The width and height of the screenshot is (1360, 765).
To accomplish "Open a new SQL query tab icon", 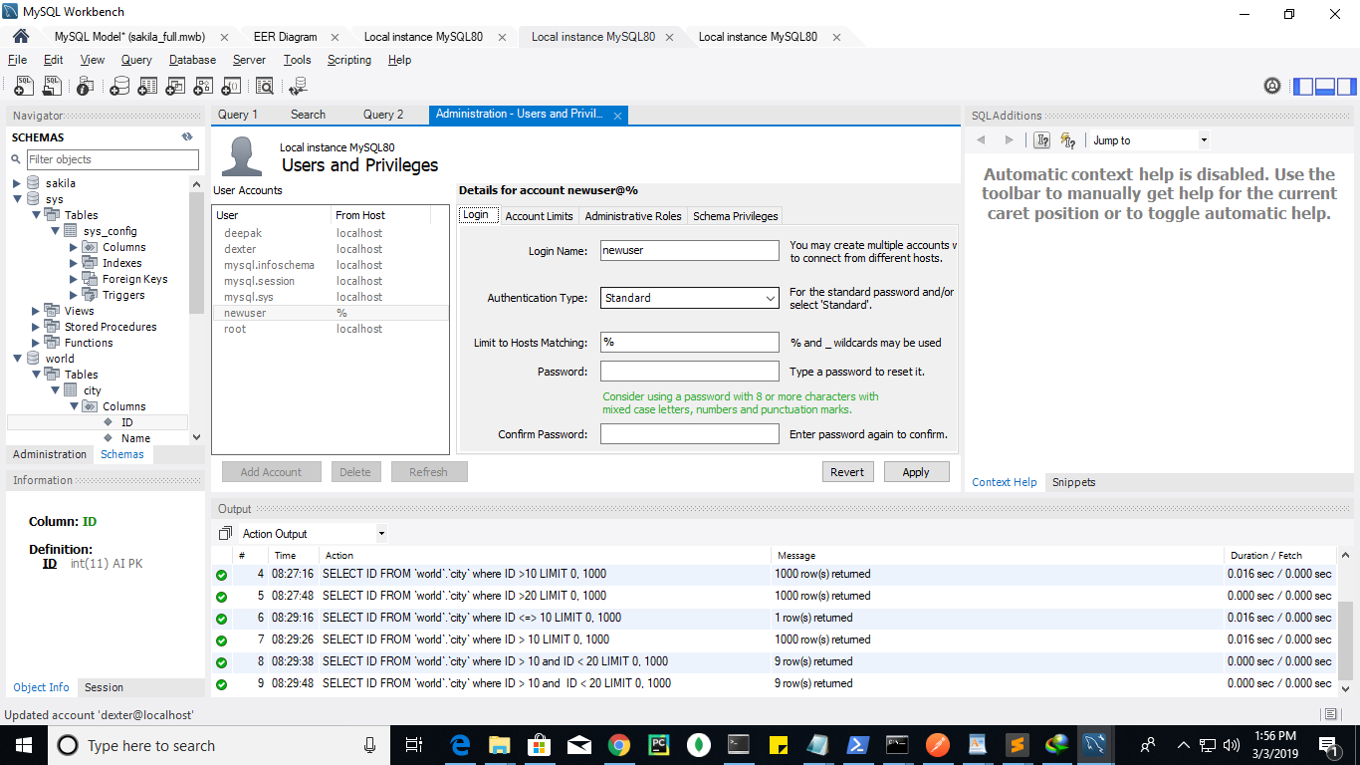I will pos(25,86).
